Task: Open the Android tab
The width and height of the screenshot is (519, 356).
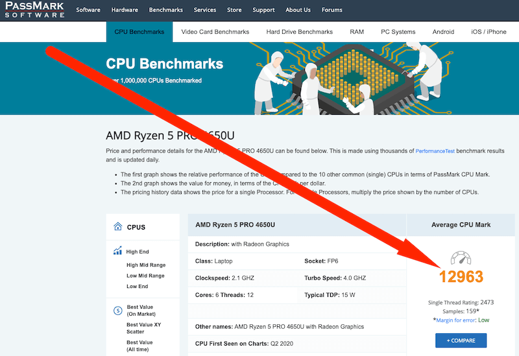Action: pyautogui.click(x=443, y=32)
